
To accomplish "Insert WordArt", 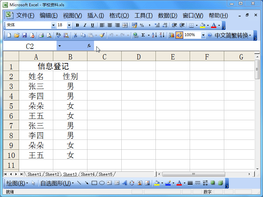I will tap(125, 183).
